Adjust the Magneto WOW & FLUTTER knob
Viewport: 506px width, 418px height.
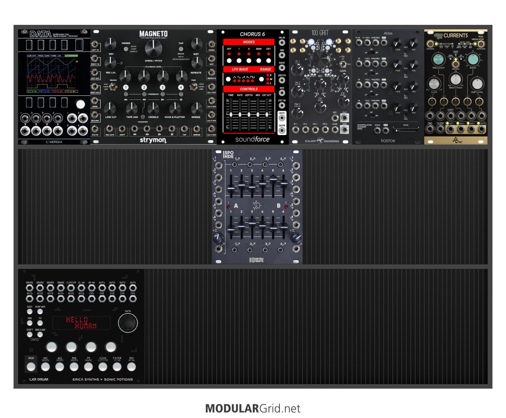(x=175, y=108)
